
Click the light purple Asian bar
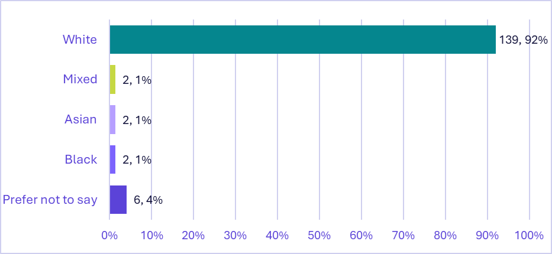[112, 120]
